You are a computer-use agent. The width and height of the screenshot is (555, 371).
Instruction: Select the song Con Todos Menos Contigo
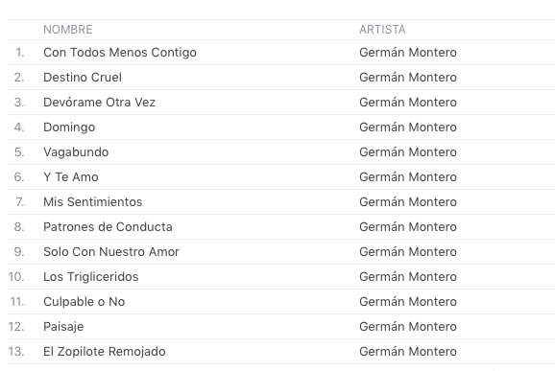[x=120, y=53]
